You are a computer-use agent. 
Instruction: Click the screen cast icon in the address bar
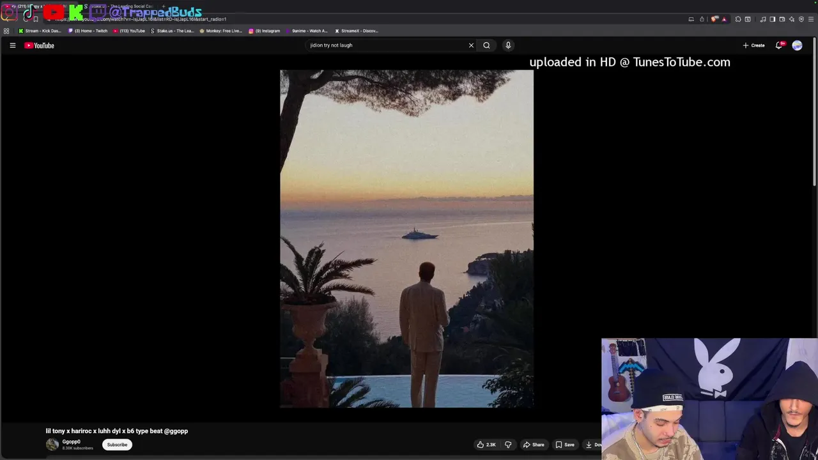pyautogui.click(x=691, y=19)
